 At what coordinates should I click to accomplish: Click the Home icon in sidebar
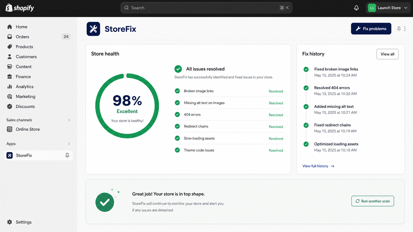pos(10,27)
